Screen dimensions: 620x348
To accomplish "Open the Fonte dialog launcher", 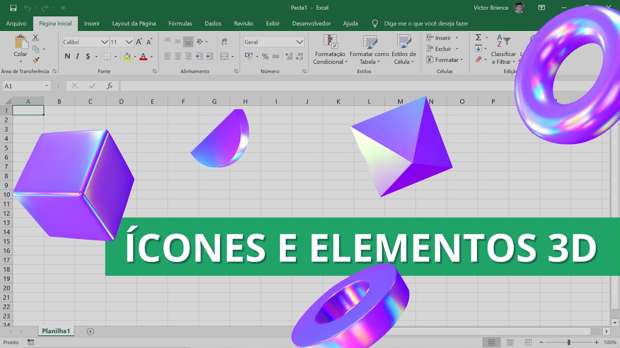I will (x=155, y=71).
